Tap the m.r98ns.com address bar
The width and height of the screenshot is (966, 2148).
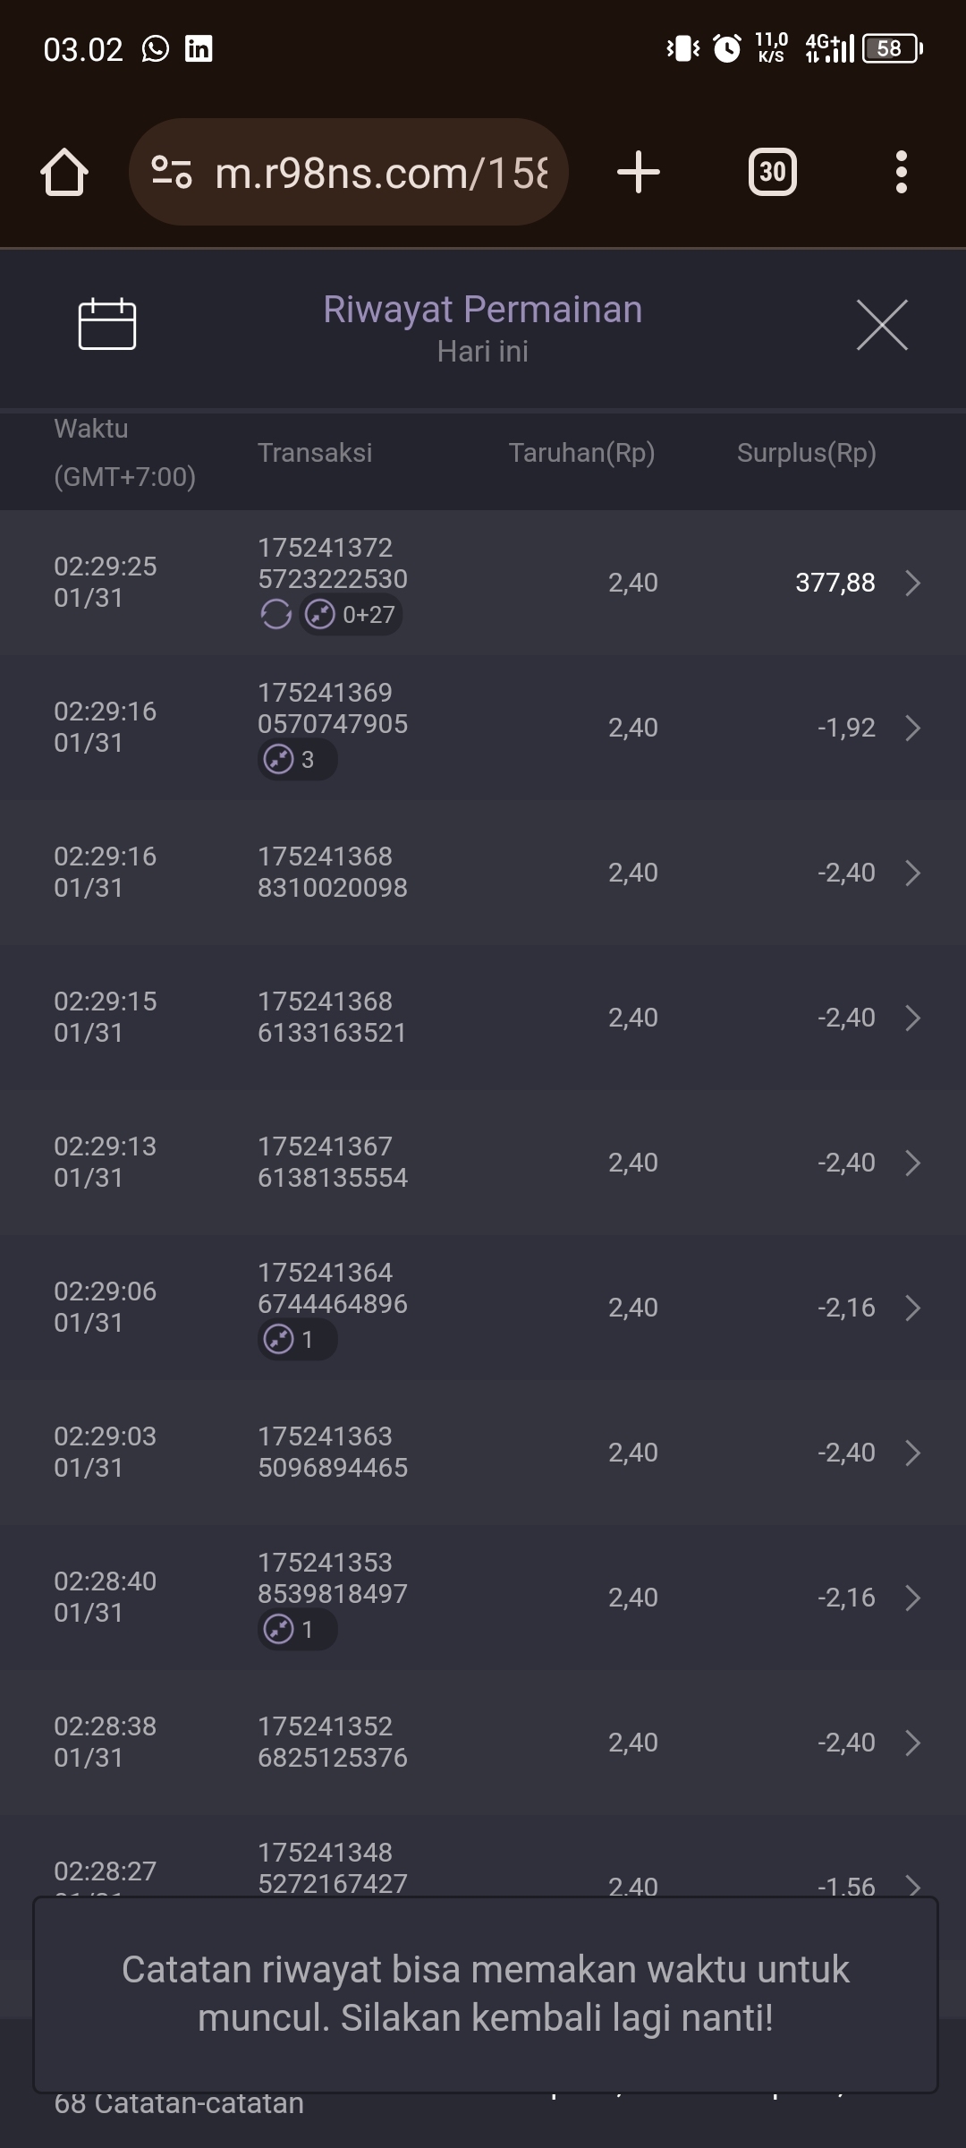(x=380, y=172)
